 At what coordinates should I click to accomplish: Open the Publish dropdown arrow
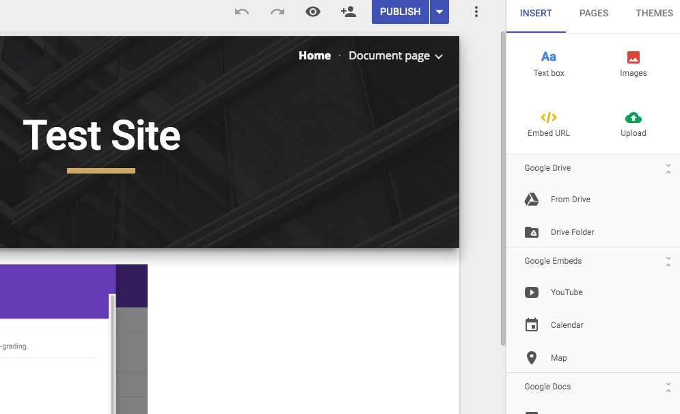point(439,12)
